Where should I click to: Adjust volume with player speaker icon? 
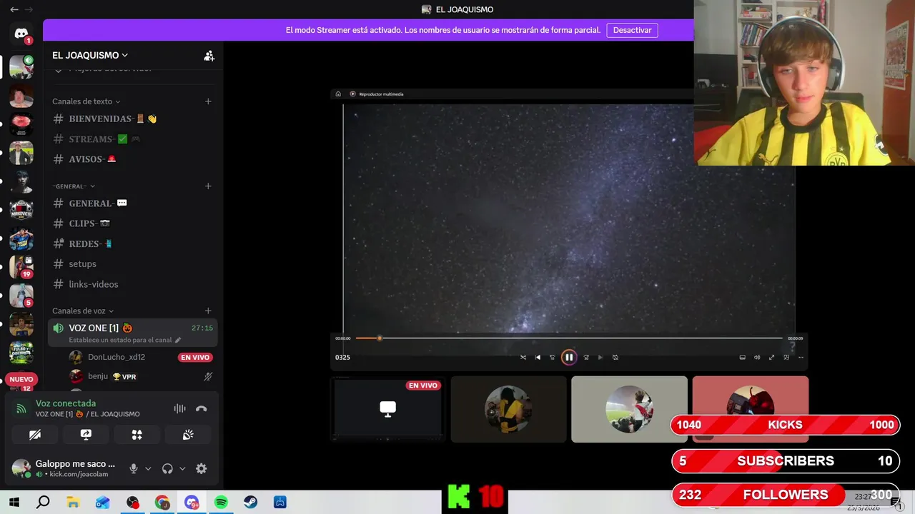pyautogui.click(x=757, y=358)
